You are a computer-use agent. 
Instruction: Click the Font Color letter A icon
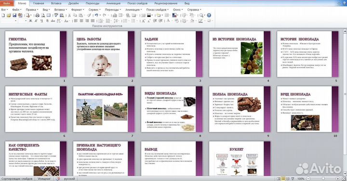tap(168, 21)
